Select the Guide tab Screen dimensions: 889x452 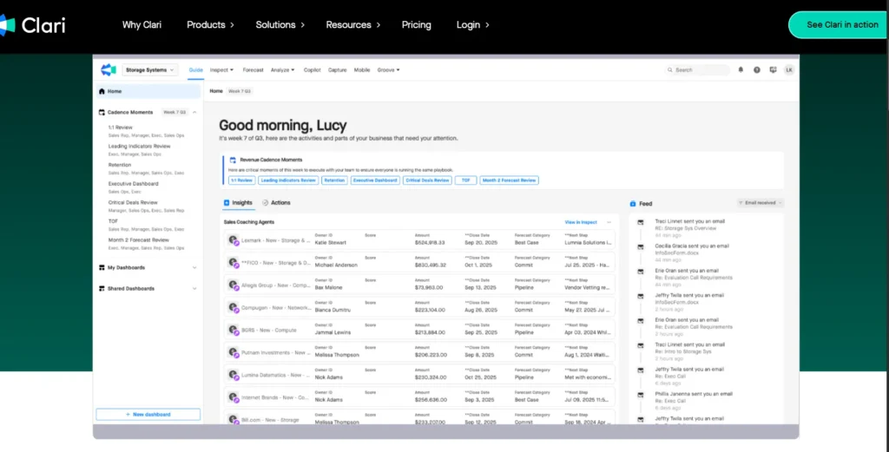coord(195,69)
